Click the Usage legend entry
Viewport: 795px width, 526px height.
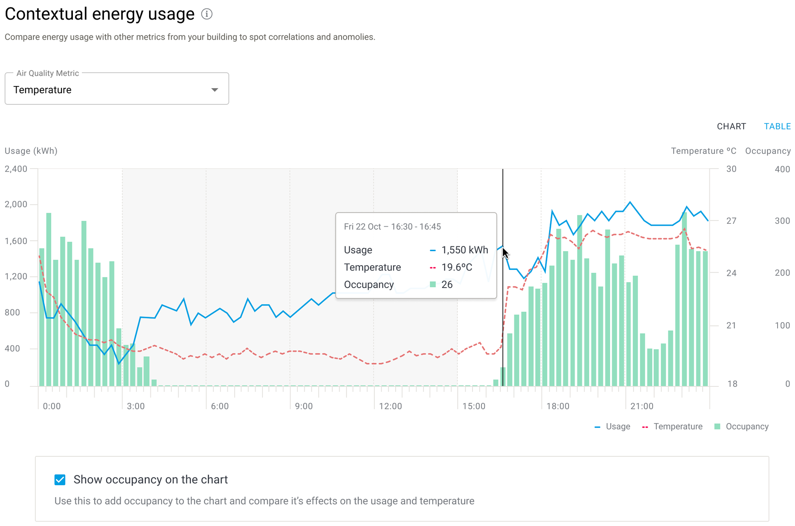tap(612, 426)
